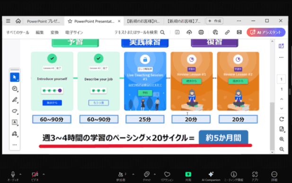Switch to 【新規のお客様】FL... tab
292x183 pixels.
click(143, 21)
